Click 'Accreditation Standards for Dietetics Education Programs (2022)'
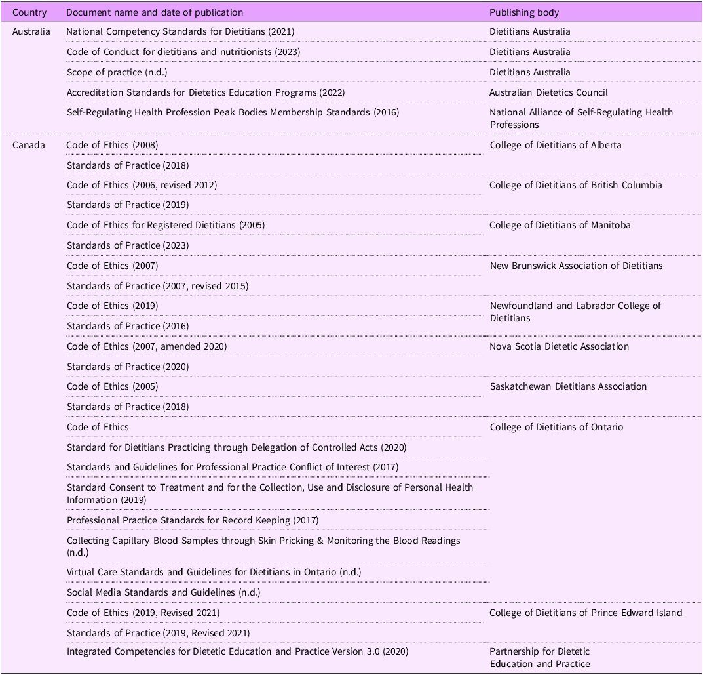Viewport: 703px width, 675px height. pos(206,92)
